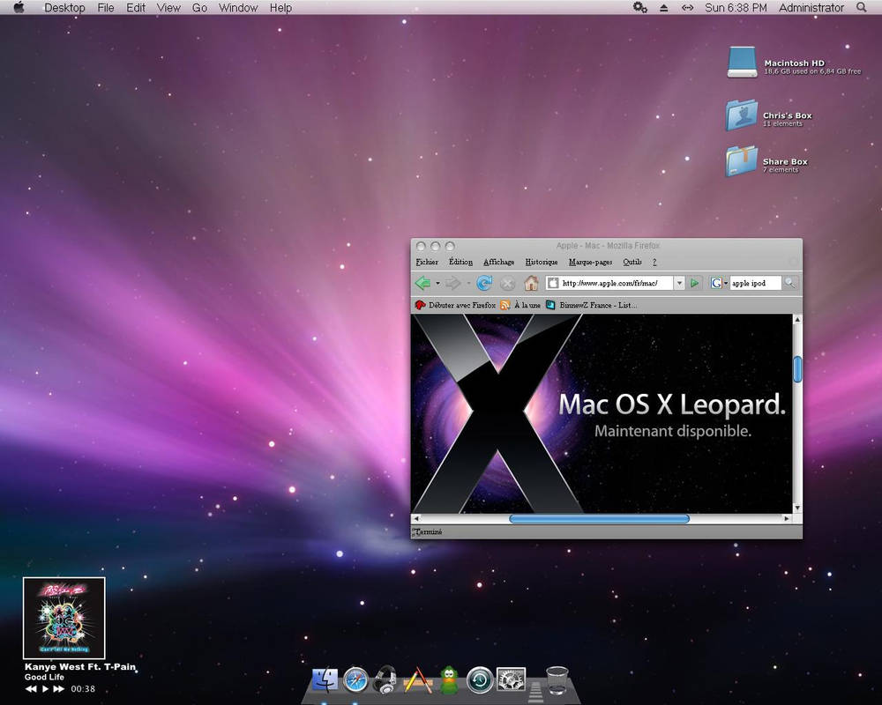The image size is (882, 705).
Task: Open the Edit menu in the menu bar
Action: pyautogui.click(x=136, y=8)
